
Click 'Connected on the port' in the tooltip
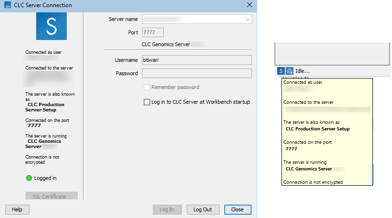308,142
